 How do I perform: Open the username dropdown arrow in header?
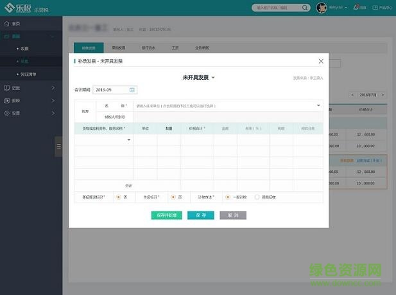click(346, 8)
